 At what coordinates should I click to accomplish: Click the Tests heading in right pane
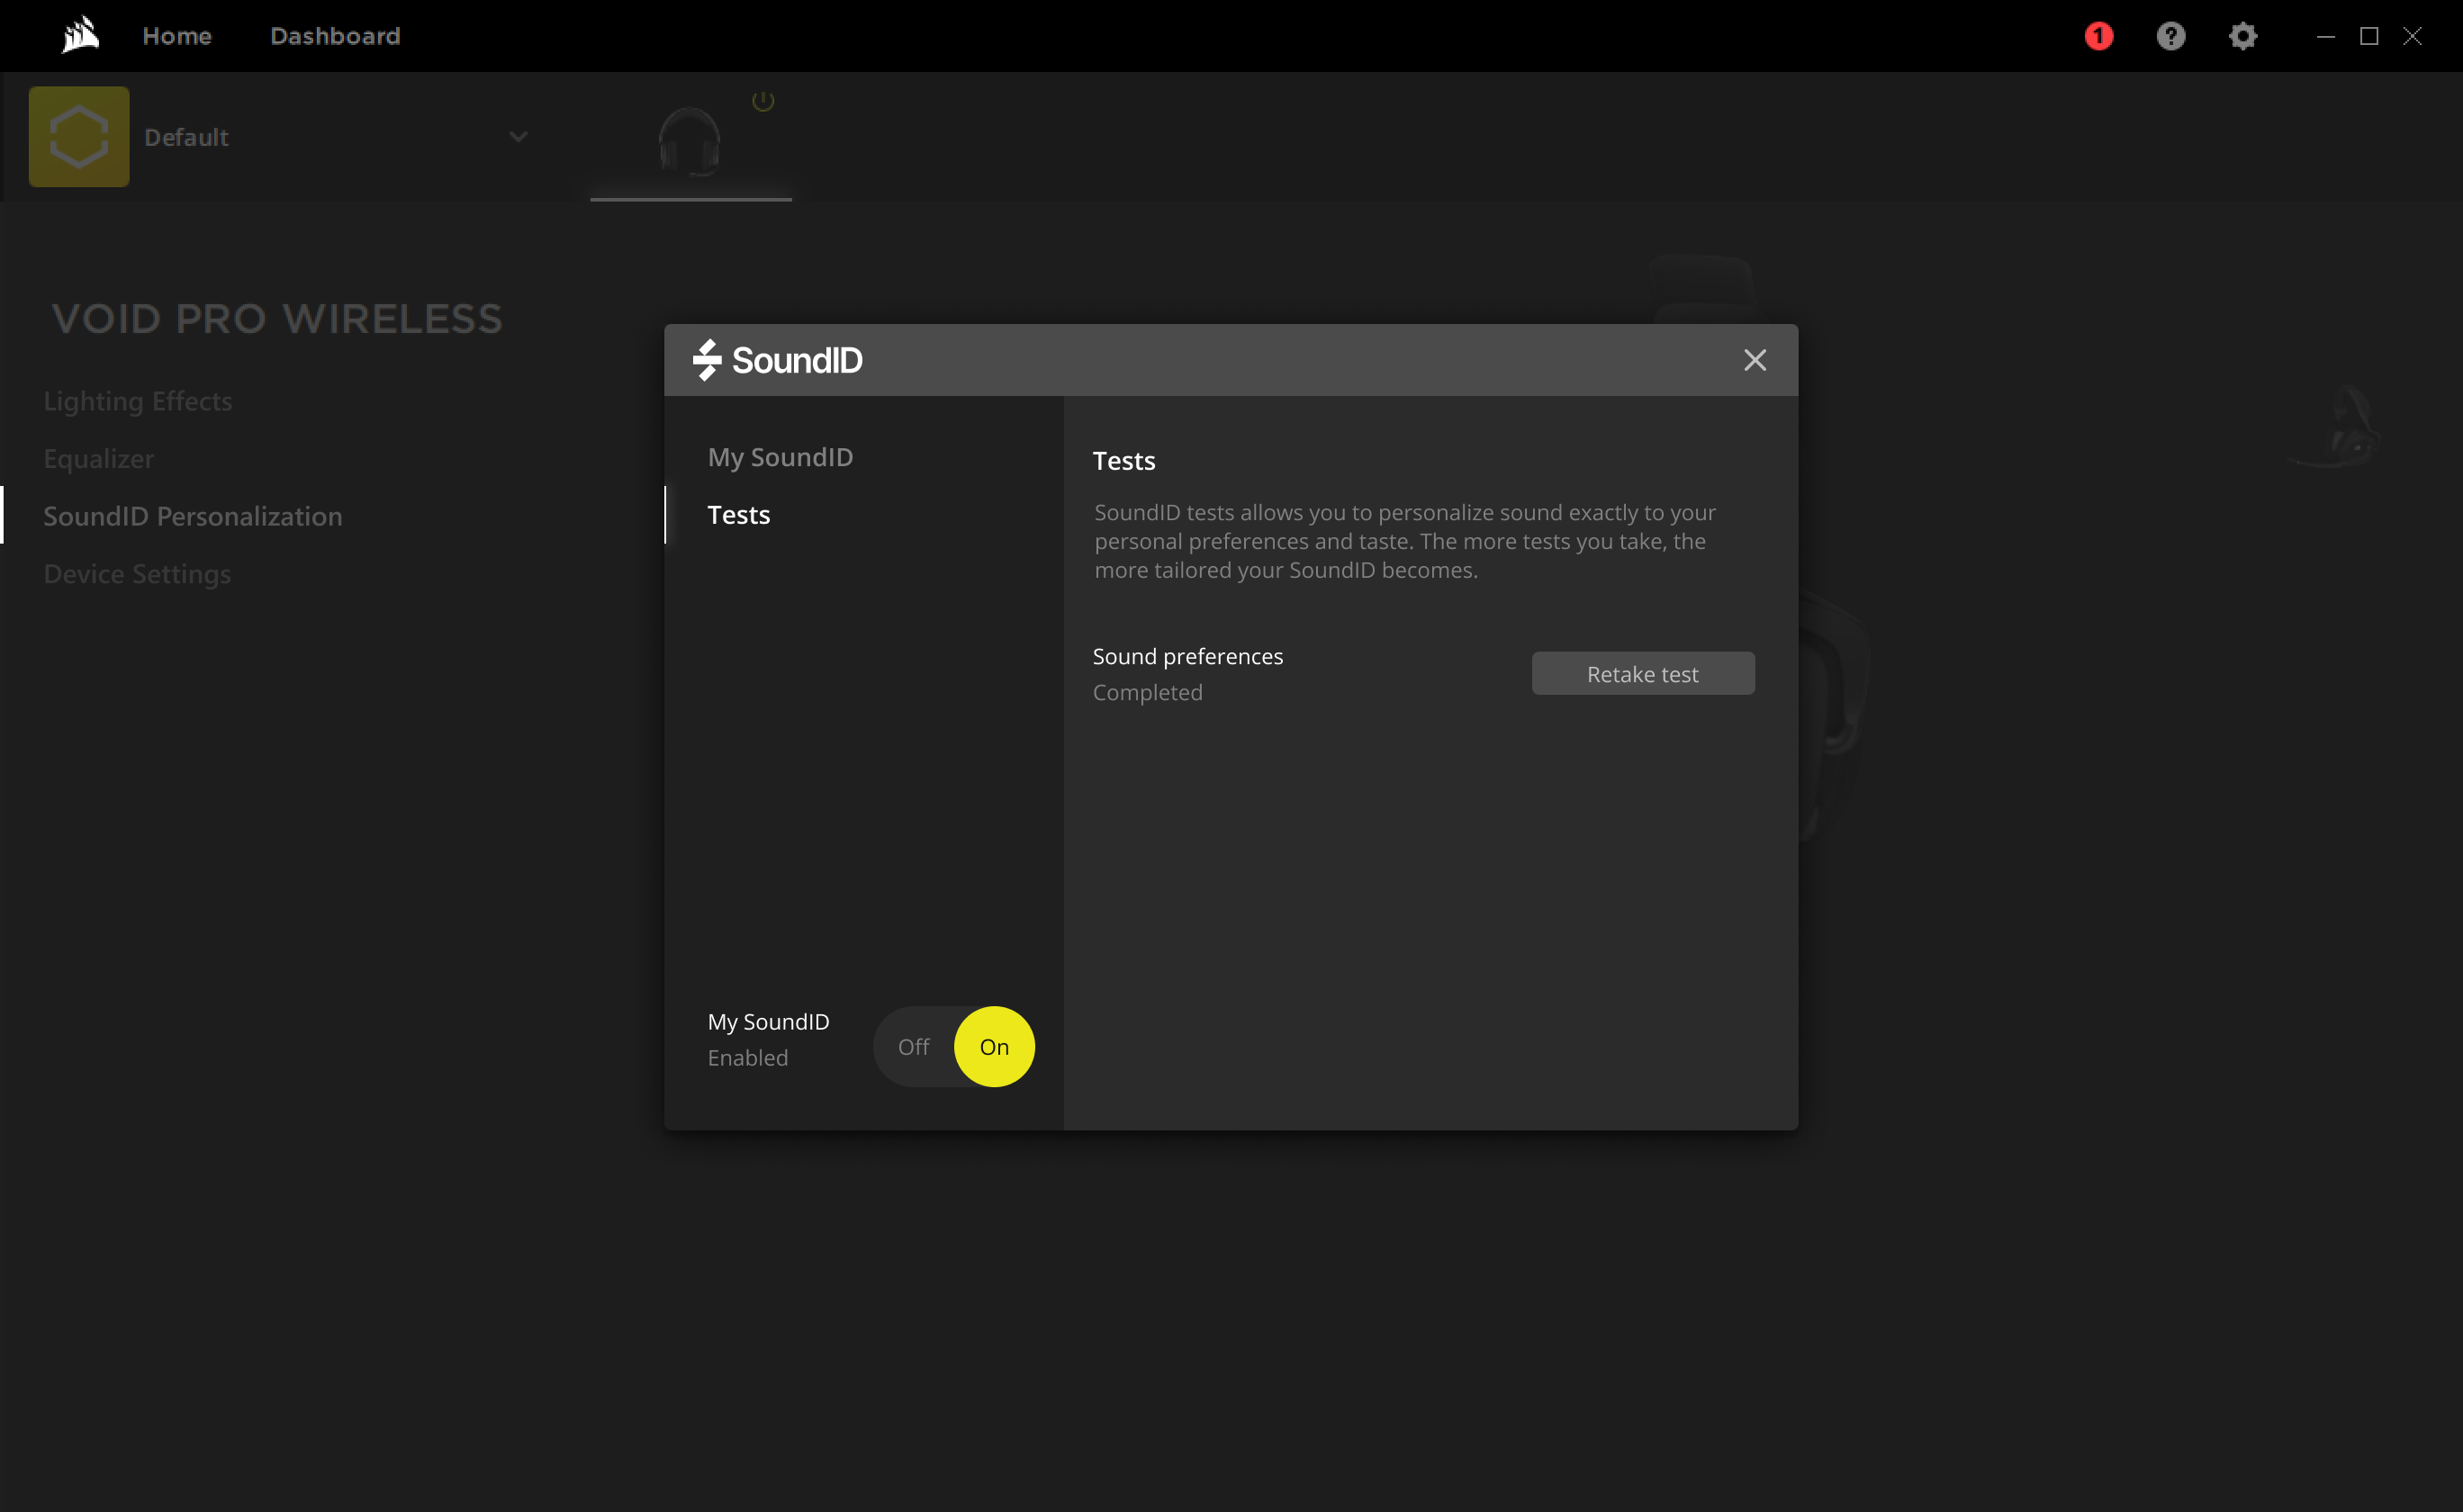(x=1123, y=461)
